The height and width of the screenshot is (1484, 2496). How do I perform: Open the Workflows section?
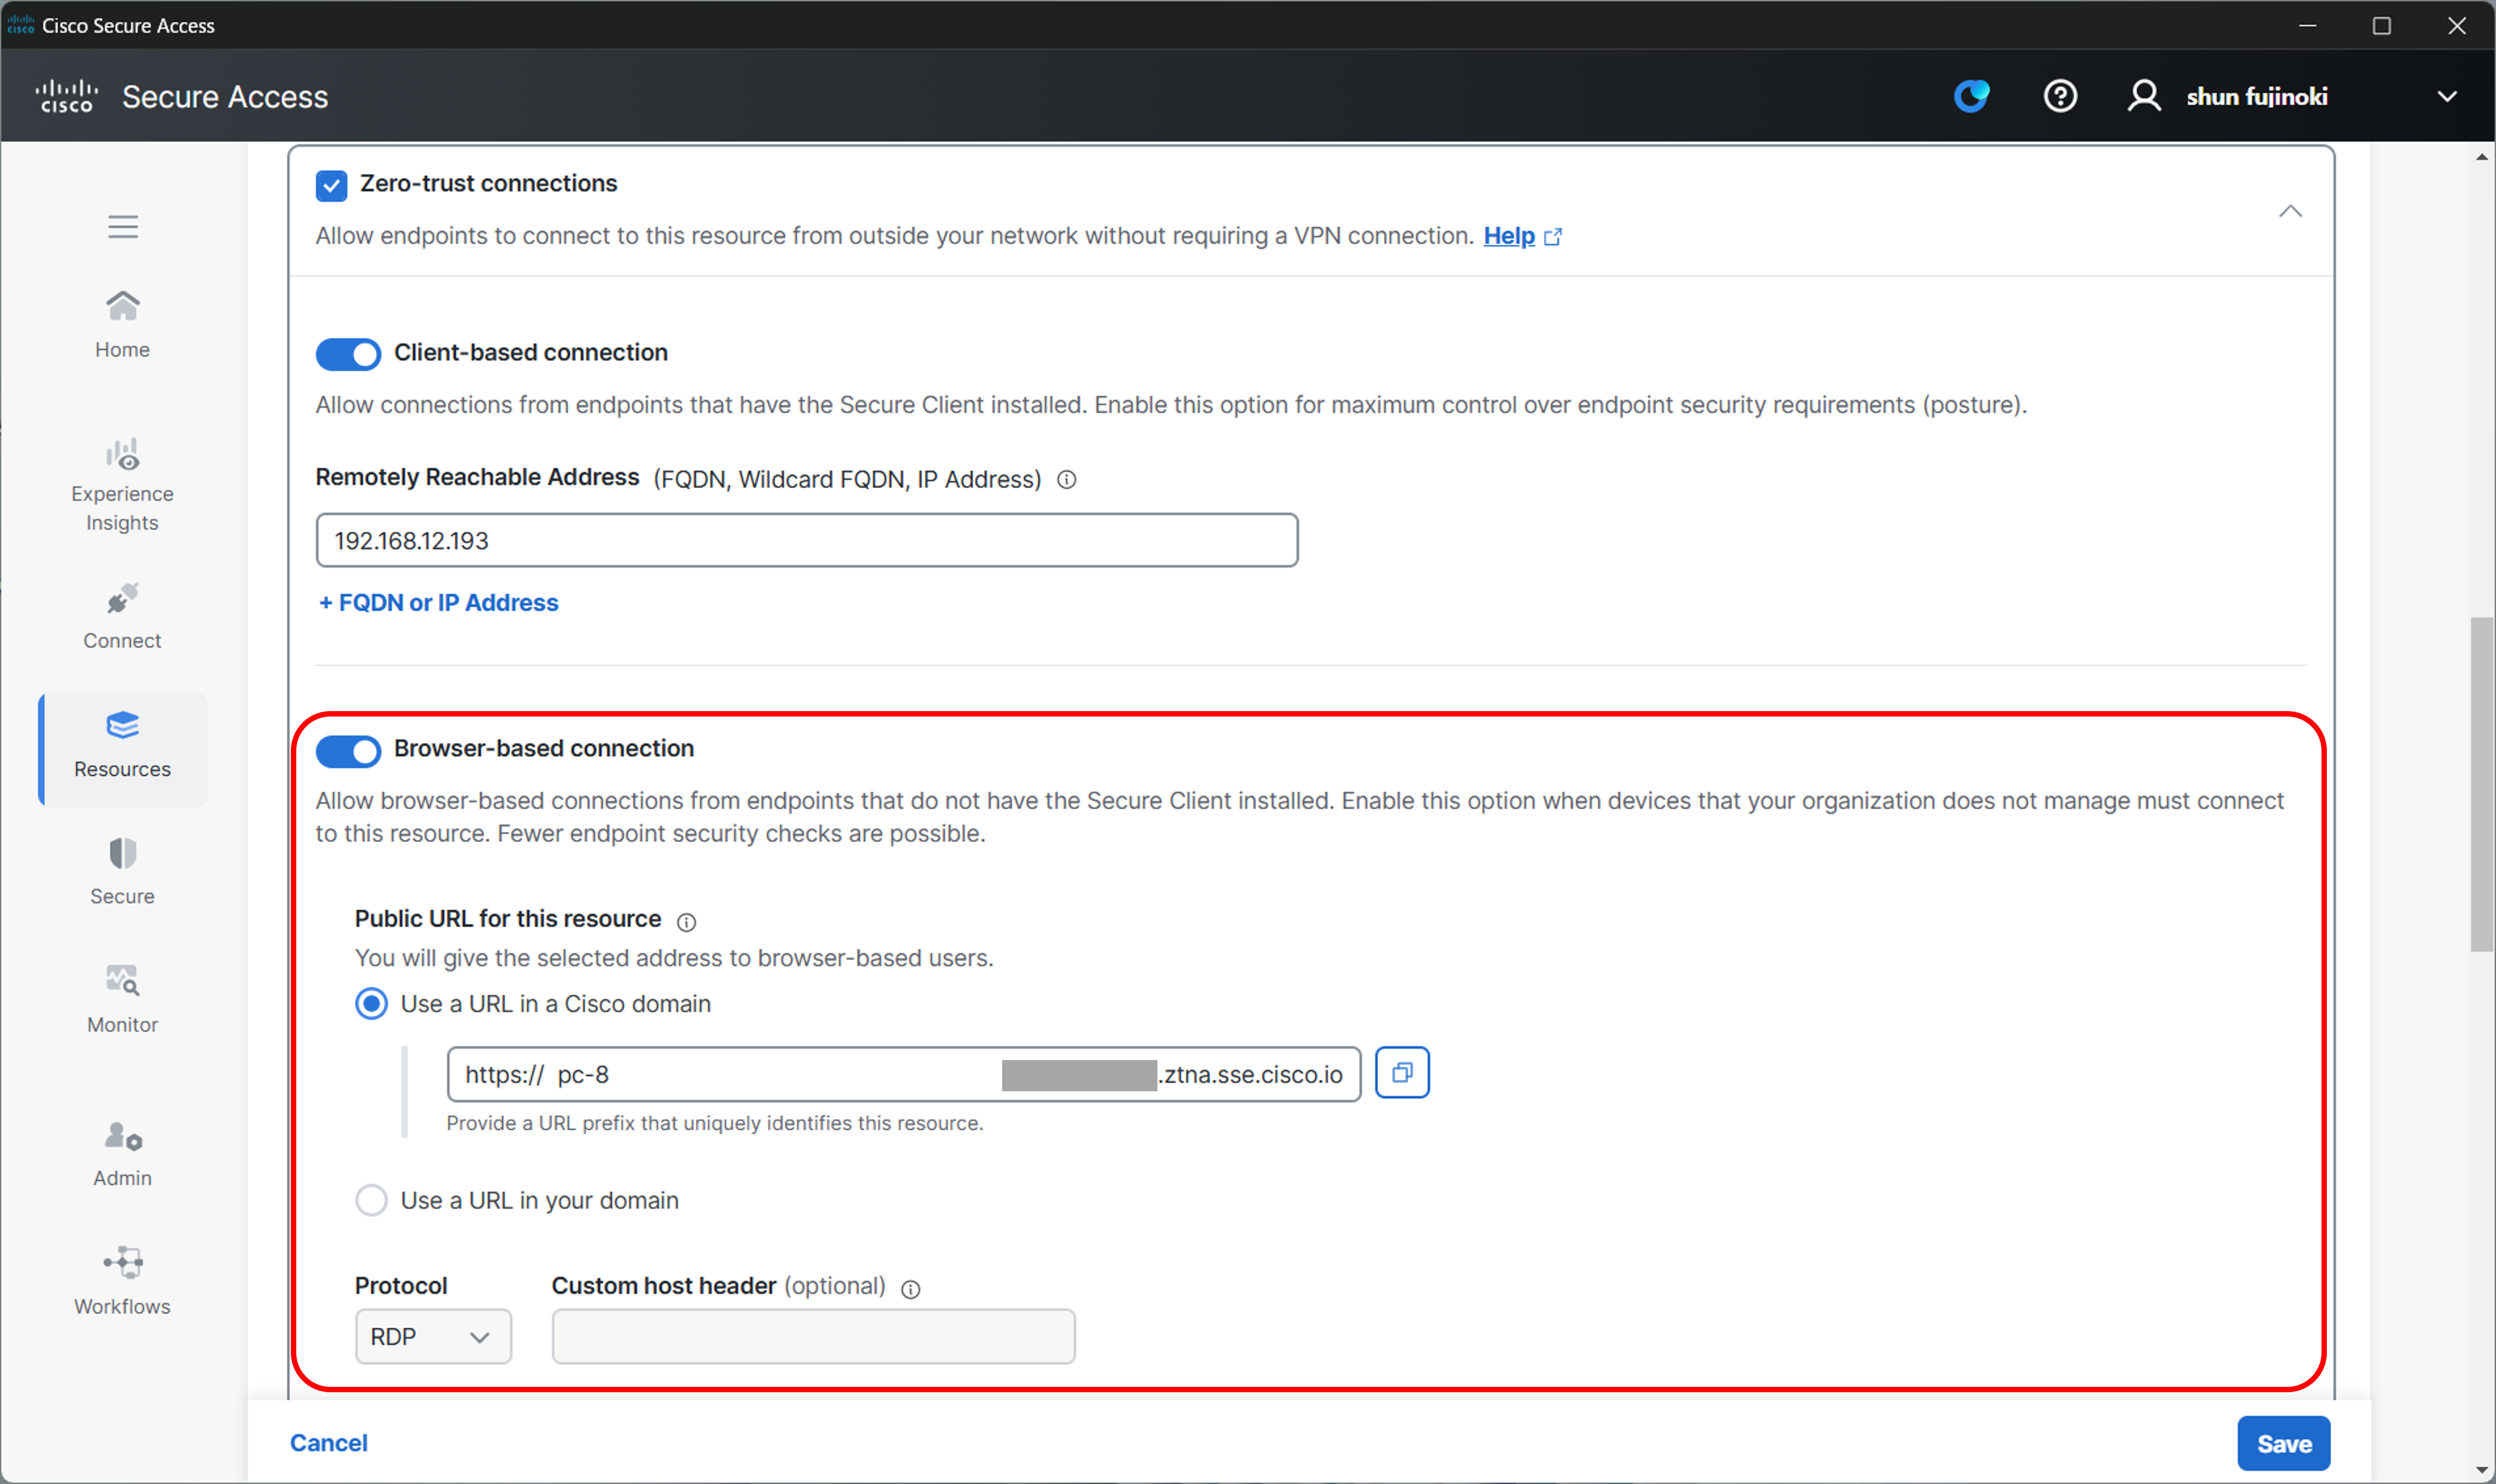coord(122,1282)
